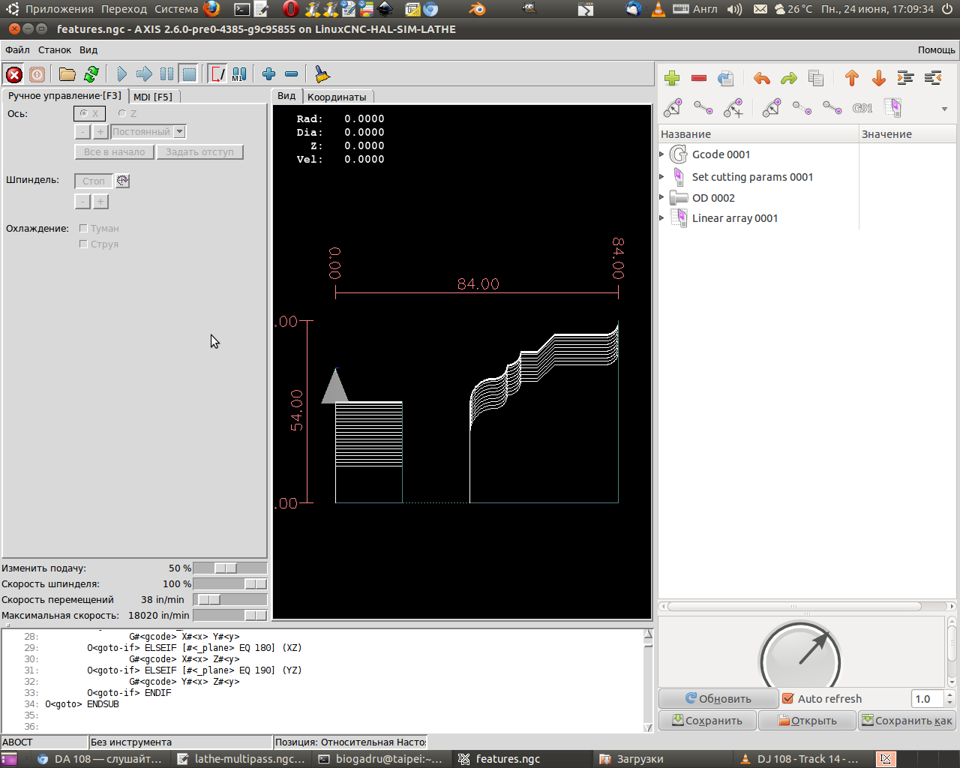Clear live plot with the broom icon

coord(322,74)
